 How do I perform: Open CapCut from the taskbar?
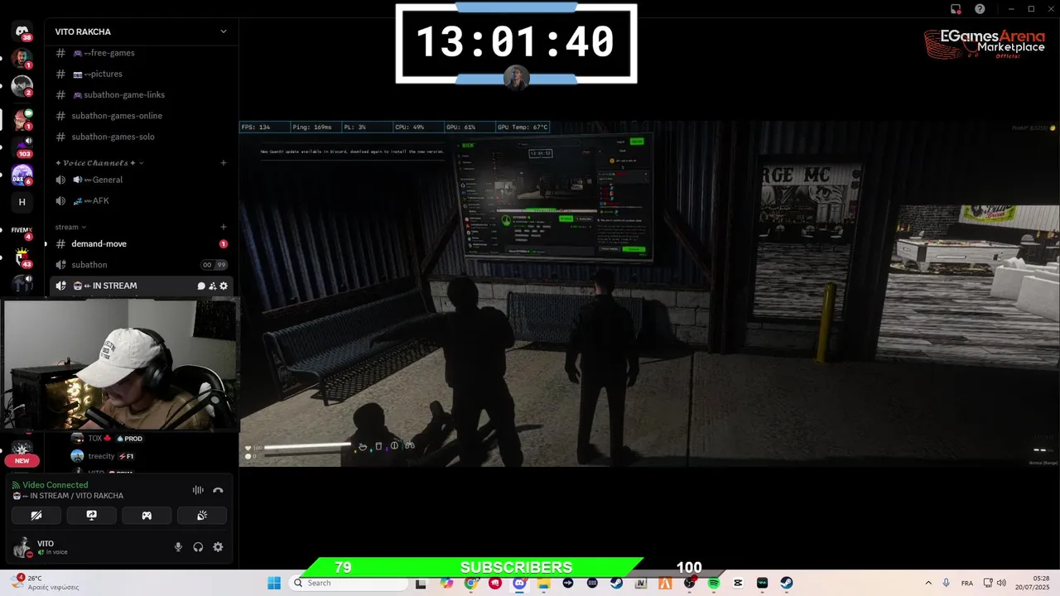tap(738, 583)
